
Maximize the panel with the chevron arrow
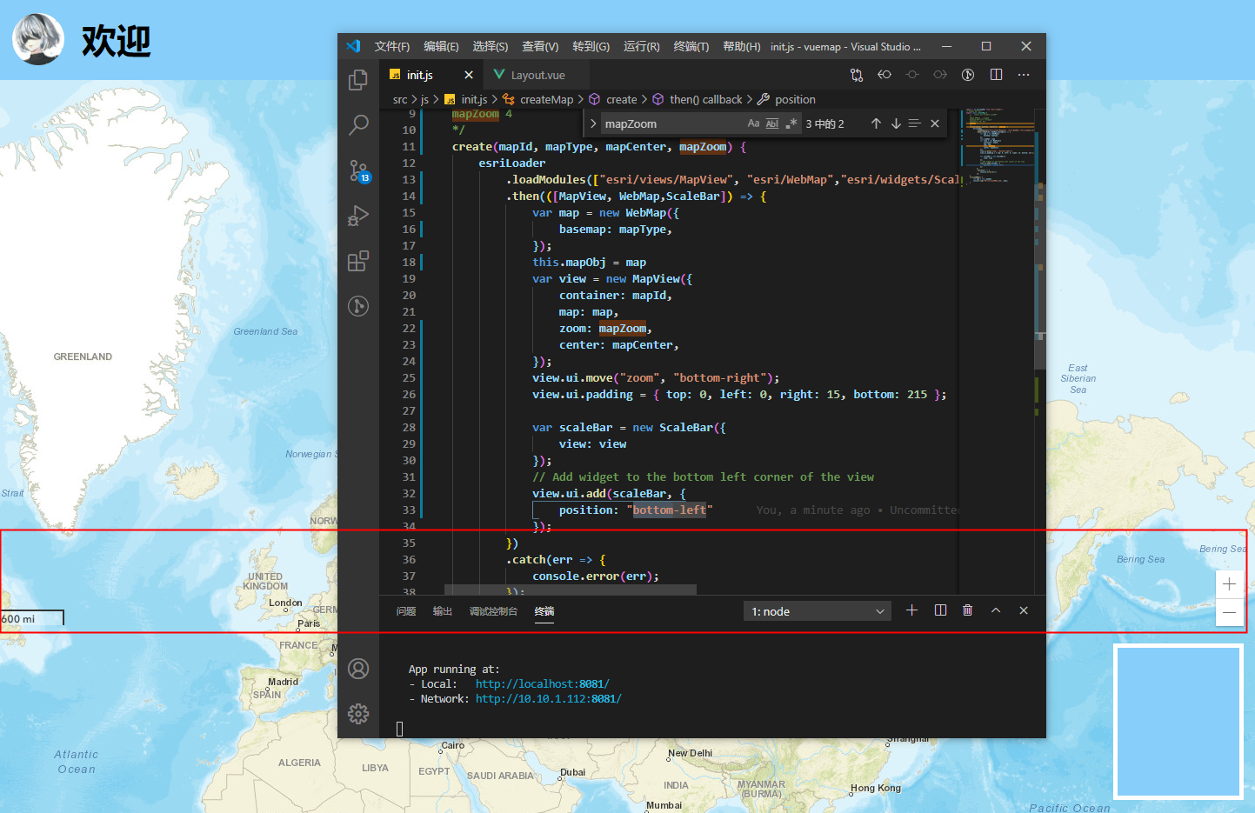pos(995,610)
